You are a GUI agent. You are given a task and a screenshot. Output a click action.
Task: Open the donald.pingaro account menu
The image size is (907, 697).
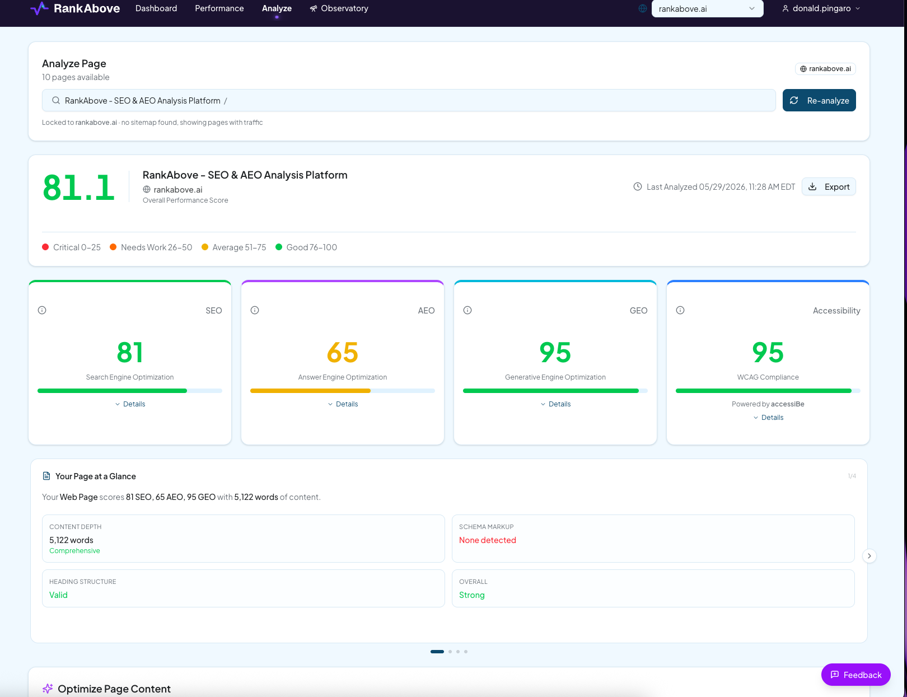click(x=821, y=8)
